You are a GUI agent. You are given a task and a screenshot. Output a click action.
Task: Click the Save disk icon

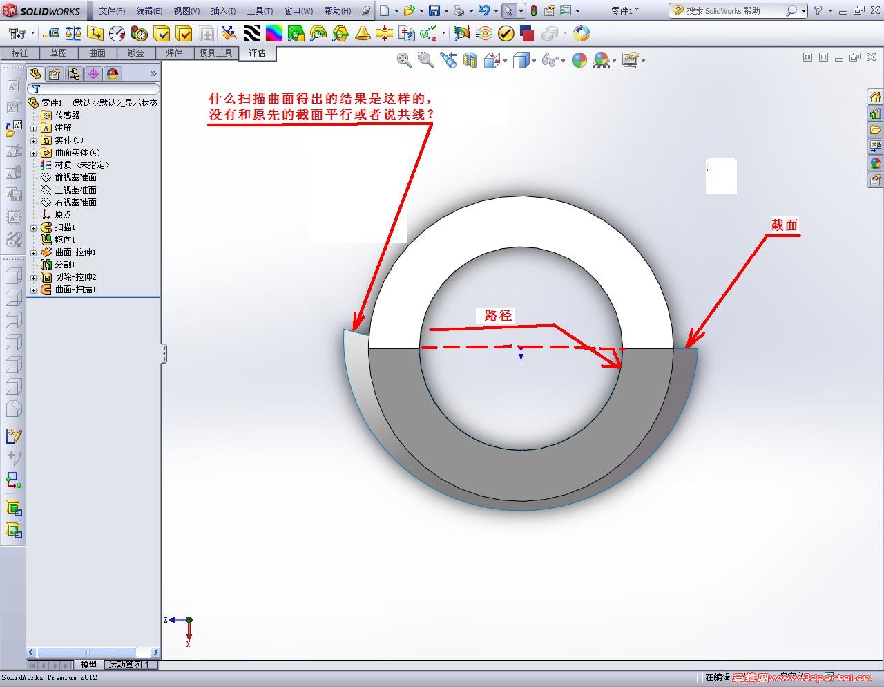coord(434,10)
